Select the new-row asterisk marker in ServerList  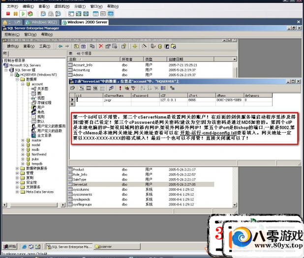[72, 104]
